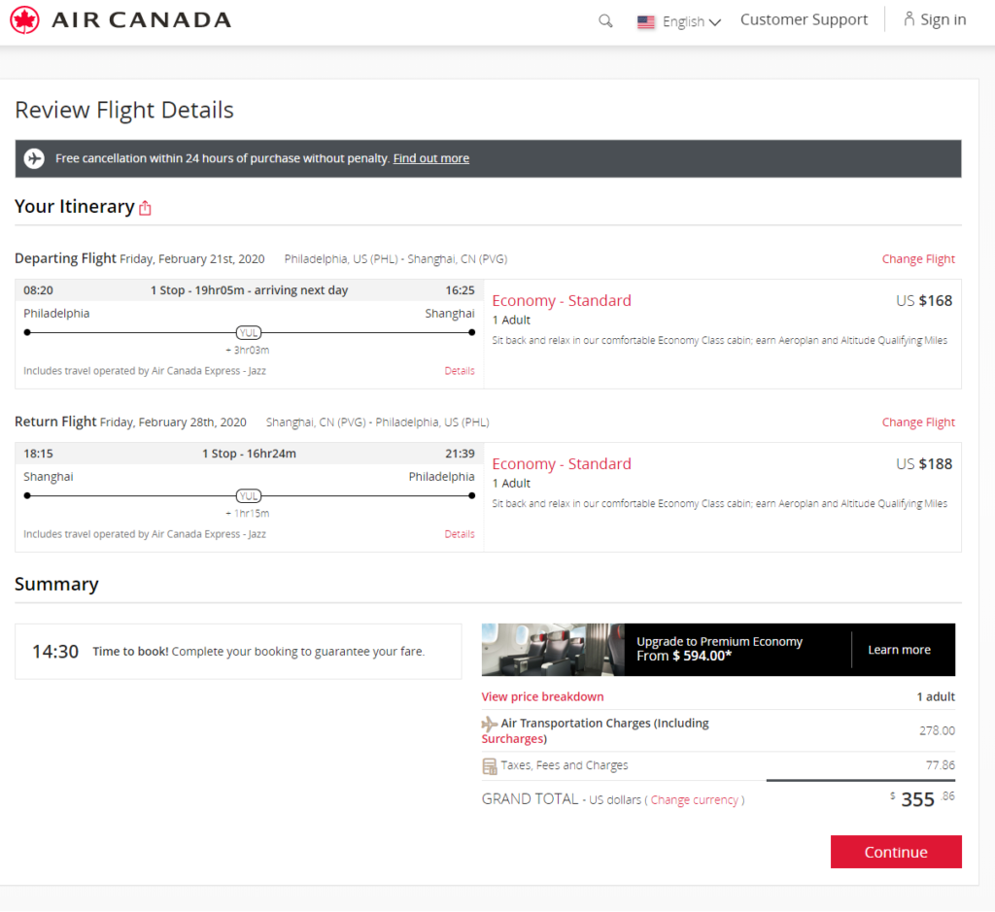Change the return flight
The image size is (995, 912).
[x=917, y=422]
